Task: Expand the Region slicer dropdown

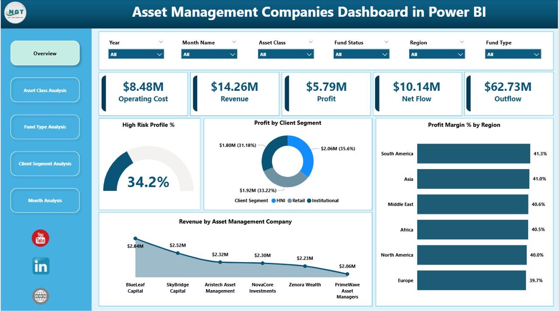Action: (x=461, y=54)
